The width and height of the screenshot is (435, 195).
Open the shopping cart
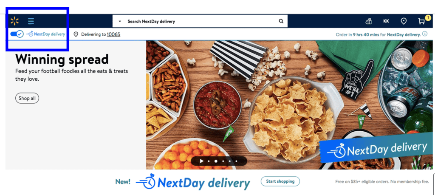coord(421,21)
